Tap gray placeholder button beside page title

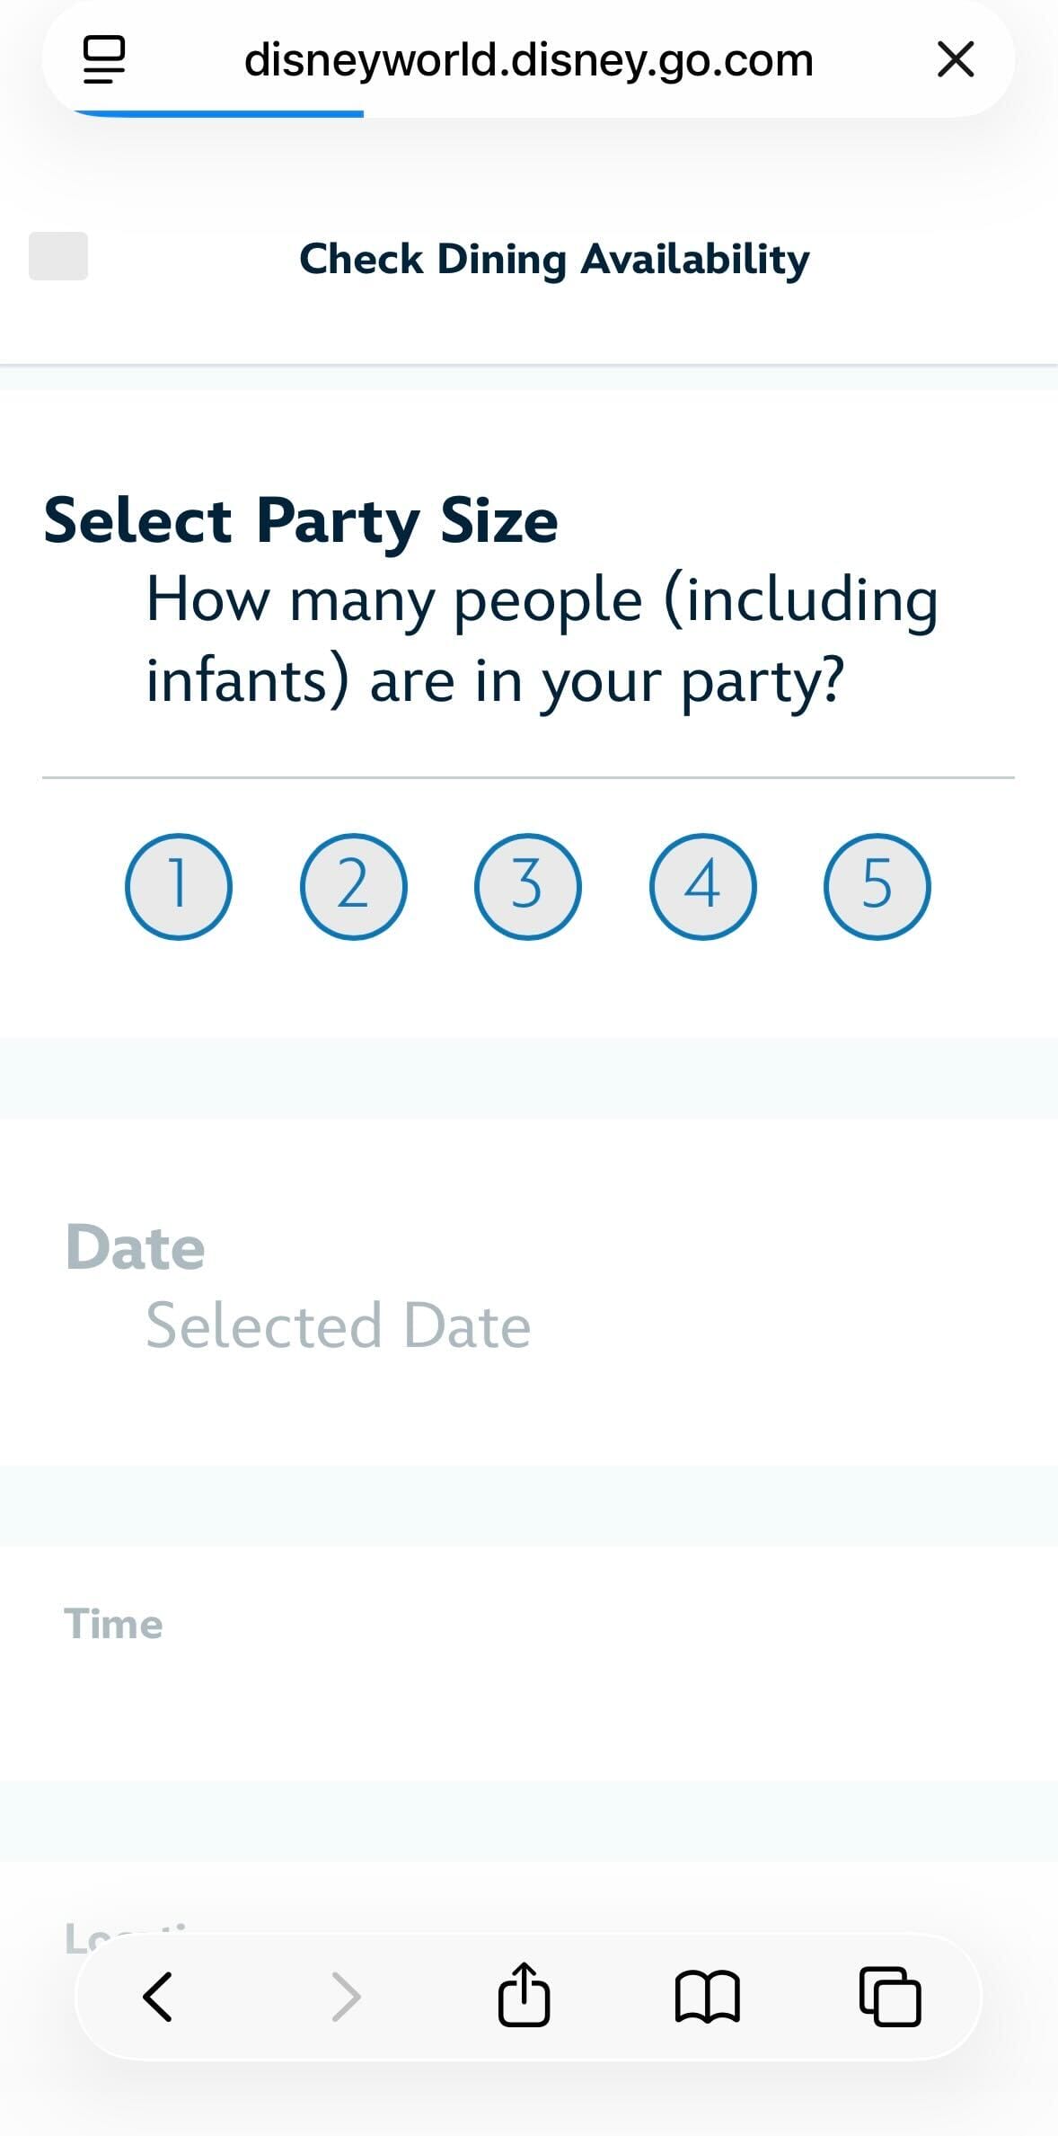coord(58,256)
